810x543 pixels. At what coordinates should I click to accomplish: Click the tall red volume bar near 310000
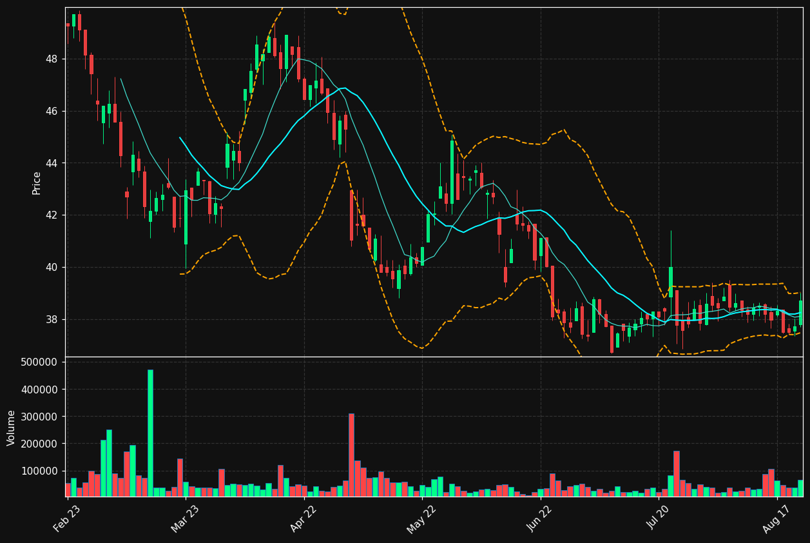coord(351,455)
